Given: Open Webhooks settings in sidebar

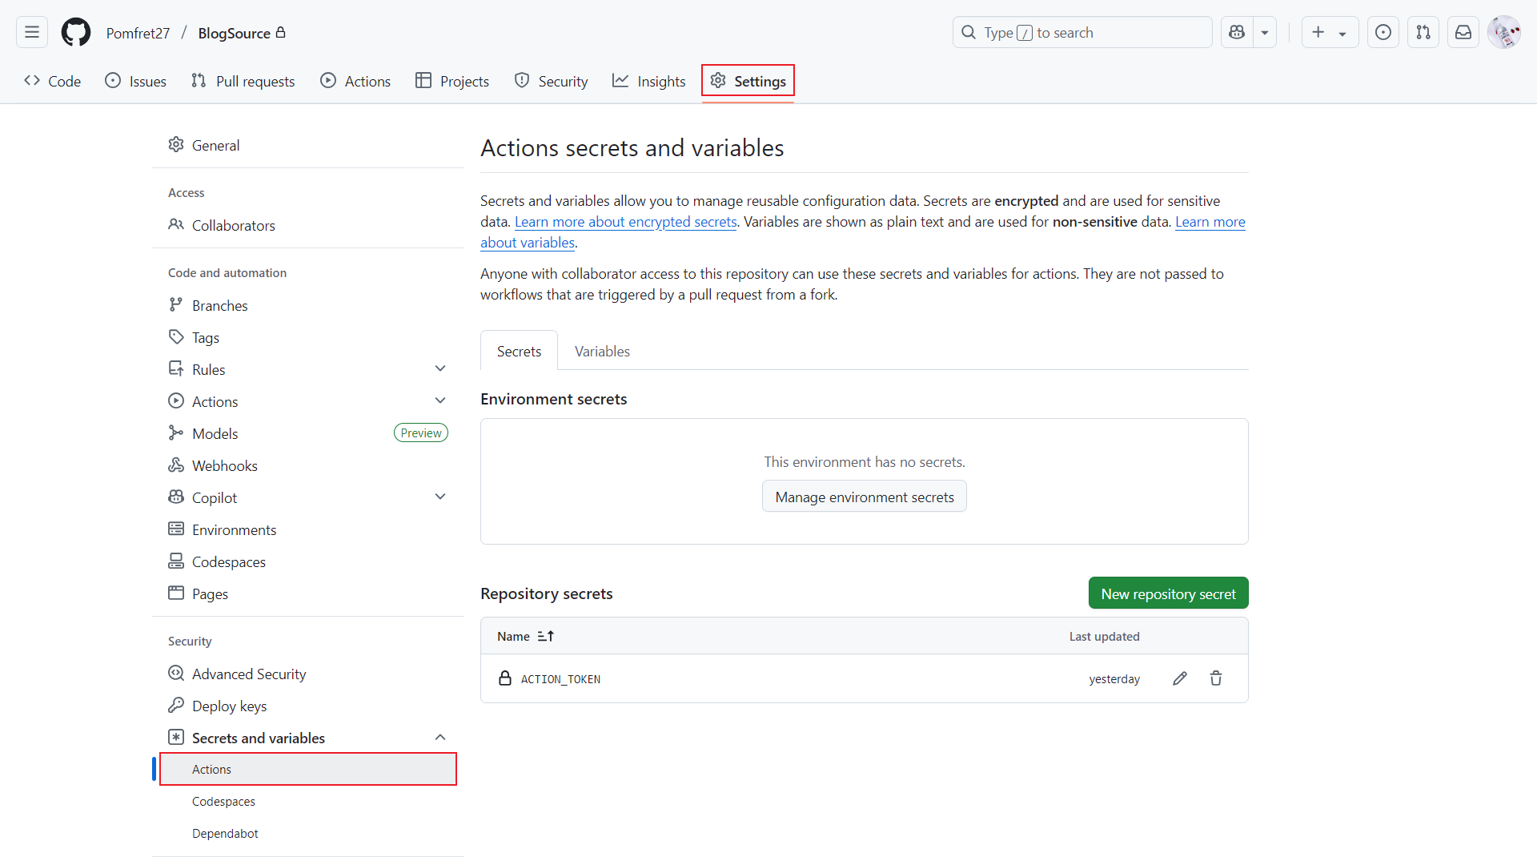Looking at the screenshot, I should pyautogui.click(x=225, y=465).
